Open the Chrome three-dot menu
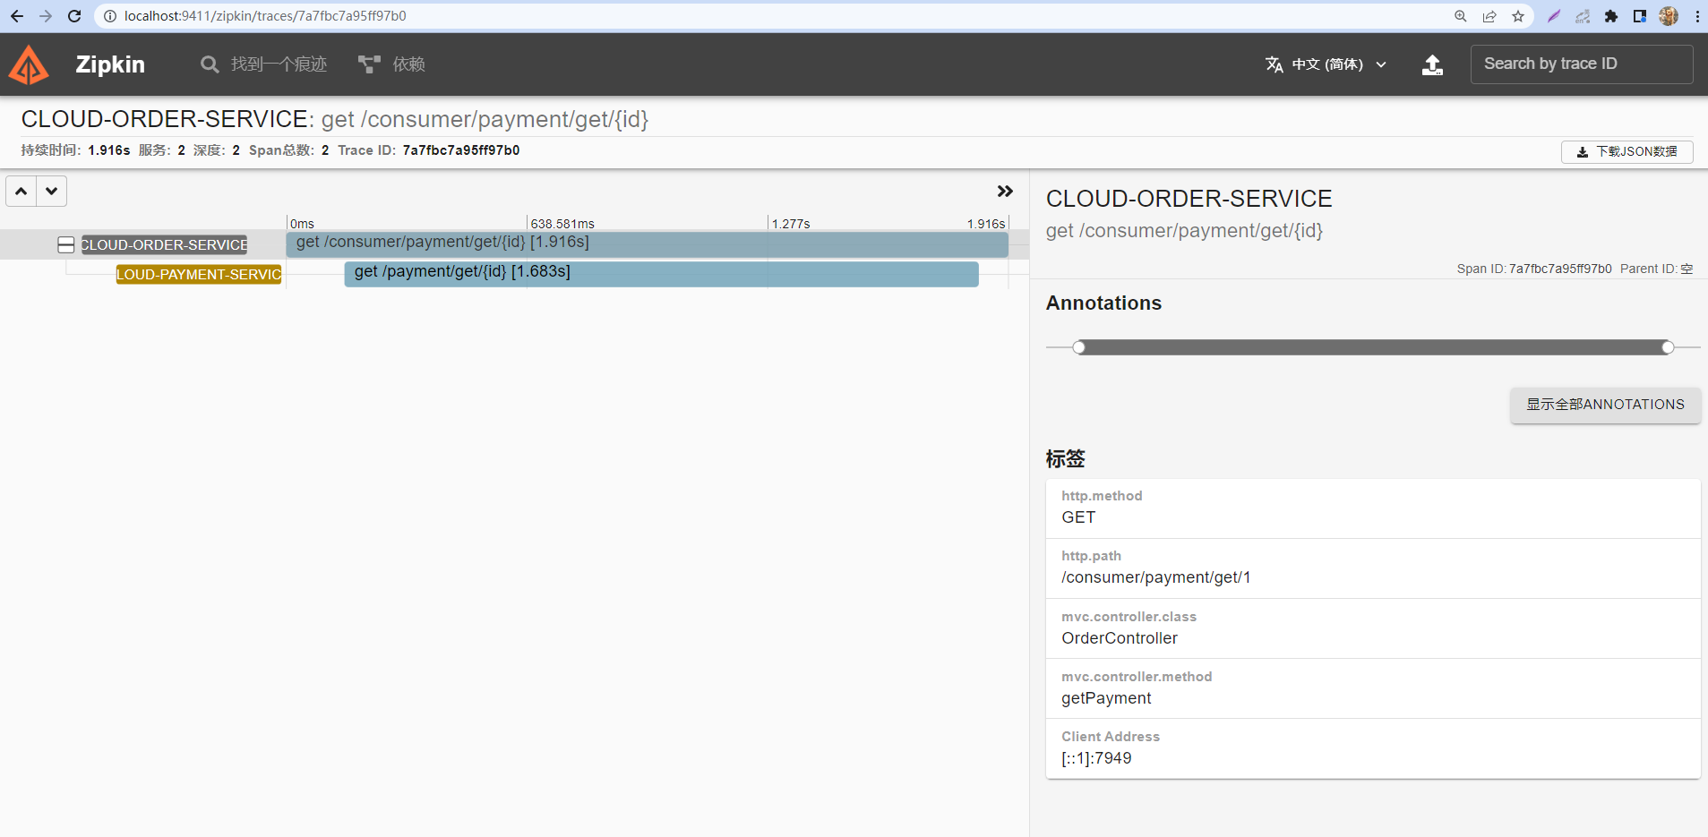The width and height of the screenshot is (1708, 837). [x=1697, y=16]
